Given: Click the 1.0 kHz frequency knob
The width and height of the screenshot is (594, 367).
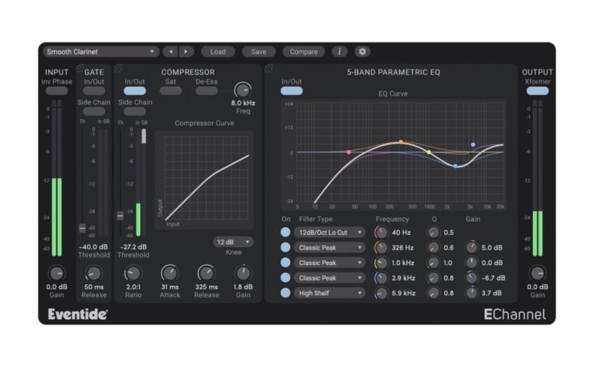Looking at the screenshot, I should click(381, 263).
